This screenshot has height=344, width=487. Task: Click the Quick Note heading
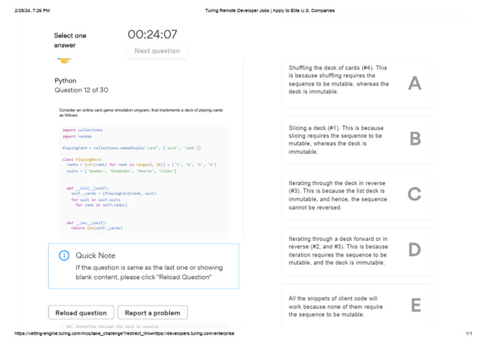[95, 255]
